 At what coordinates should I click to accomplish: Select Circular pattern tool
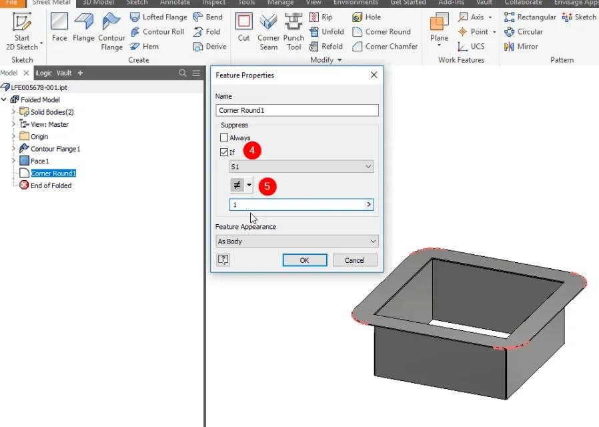pos(524,32)
